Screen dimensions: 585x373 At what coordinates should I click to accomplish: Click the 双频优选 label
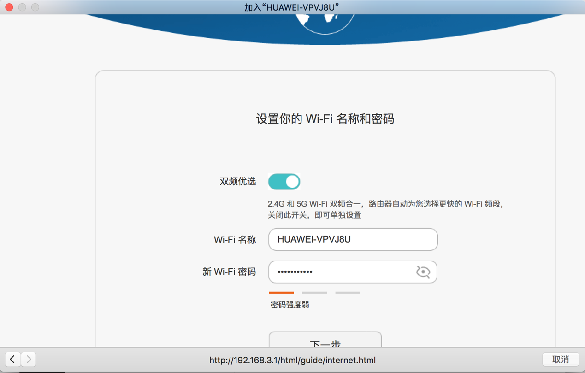[x=238, y=182]
